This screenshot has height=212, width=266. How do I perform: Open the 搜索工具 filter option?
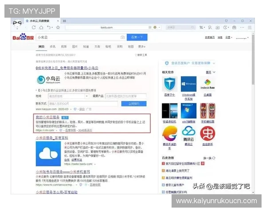[x=141, y=55]
